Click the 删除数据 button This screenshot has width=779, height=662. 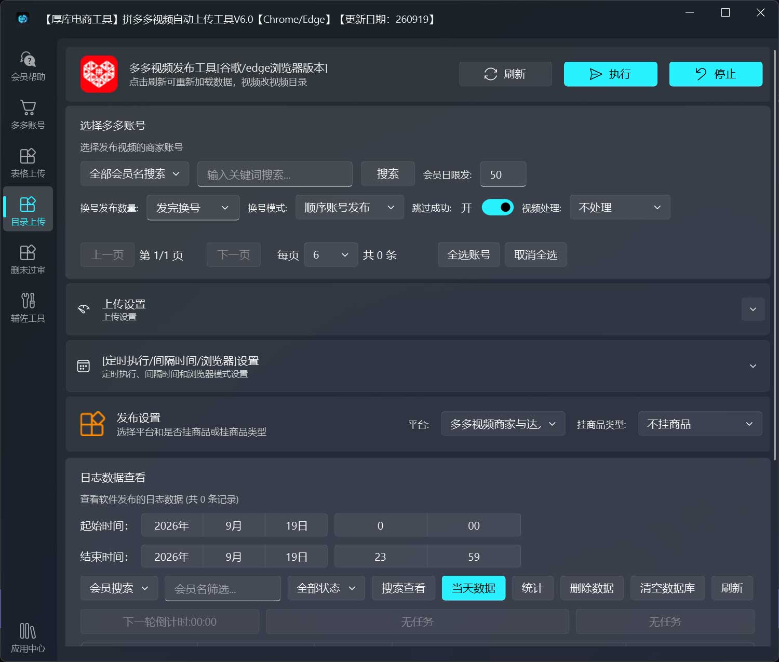click(592, 588)
